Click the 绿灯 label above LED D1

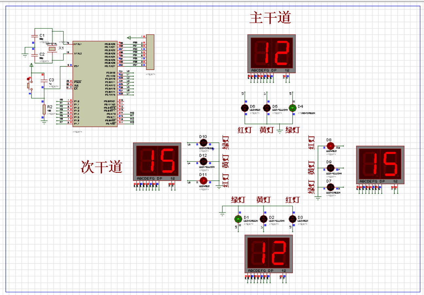(x=238, y=199)
